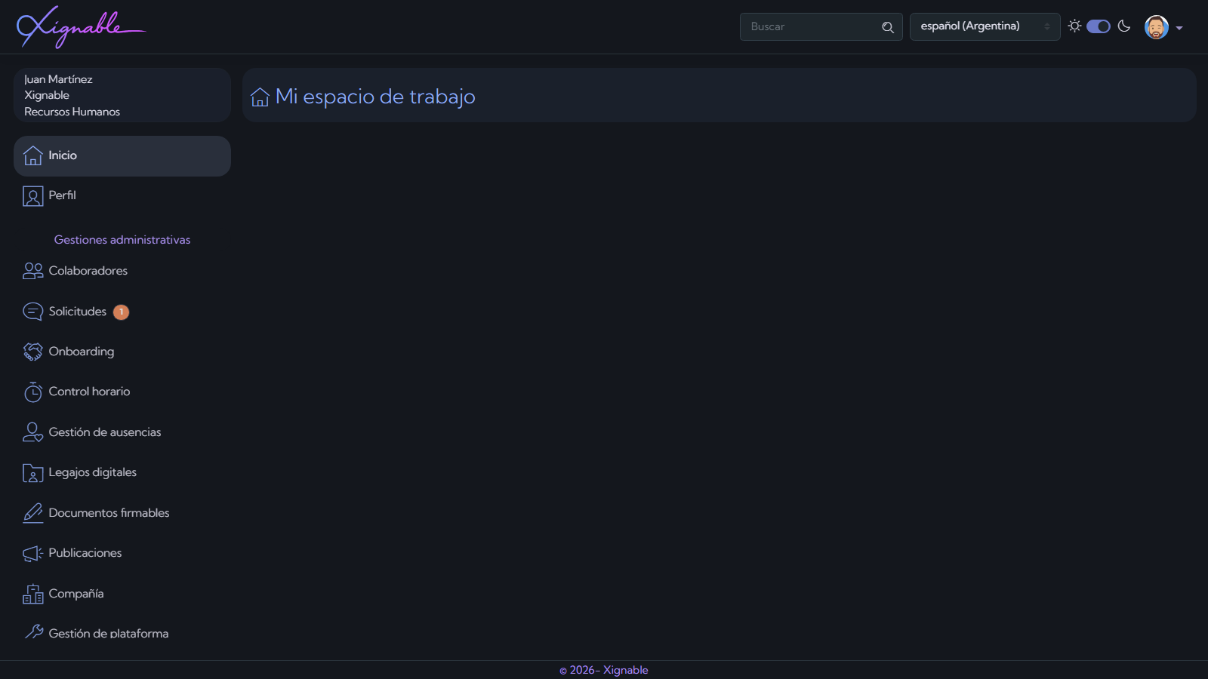Open Solicitudes via the chat bubble icon
The width and height of the screenshot is (1208, 679).
pos(32,311)
